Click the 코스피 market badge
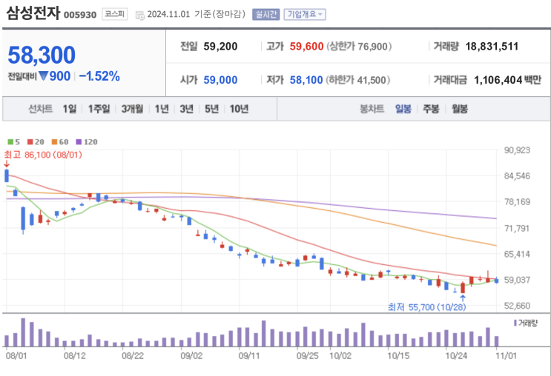The image size is (551, 376). coord(114,14)
